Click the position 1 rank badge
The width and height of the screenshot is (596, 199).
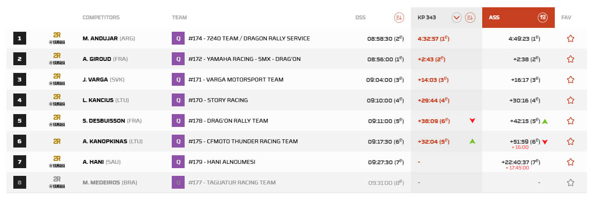pos(19,39)
